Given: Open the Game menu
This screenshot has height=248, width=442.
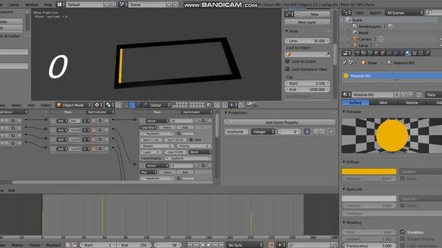Looking at the screenshot, I should tap(14, 5).
